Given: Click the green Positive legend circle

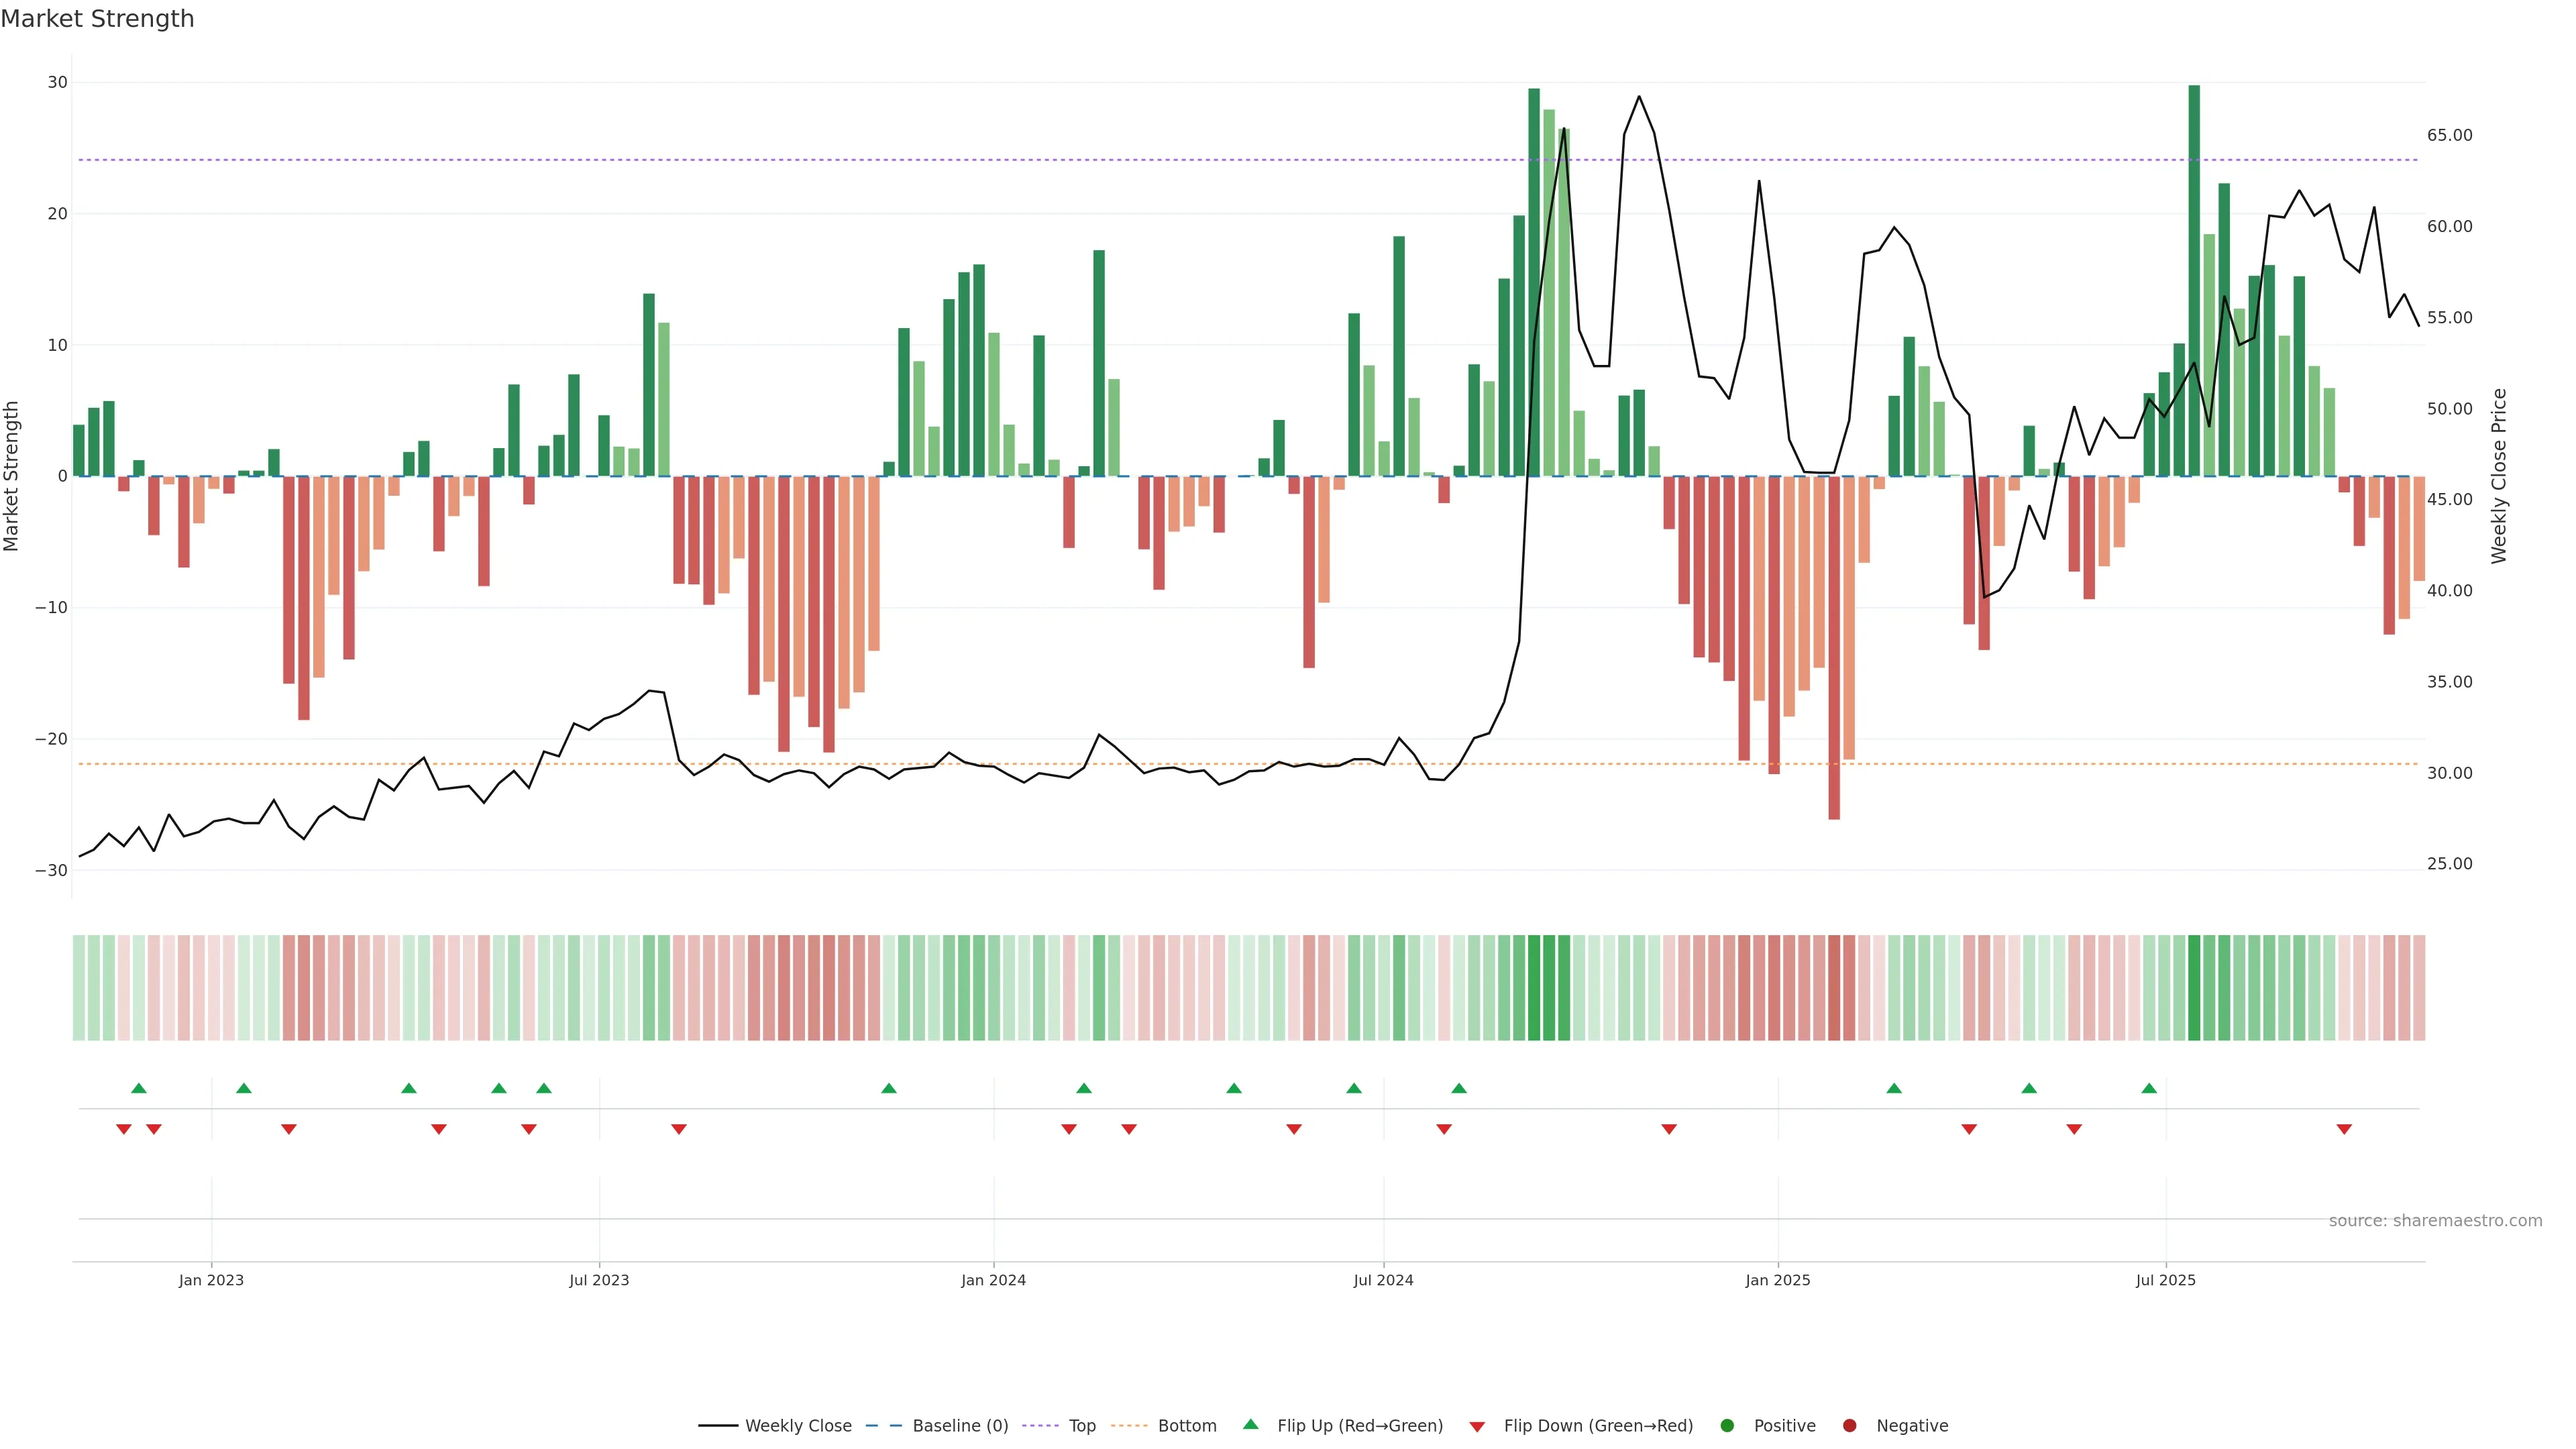Looking at the screenshot, I should (x=1727, y=1426).
